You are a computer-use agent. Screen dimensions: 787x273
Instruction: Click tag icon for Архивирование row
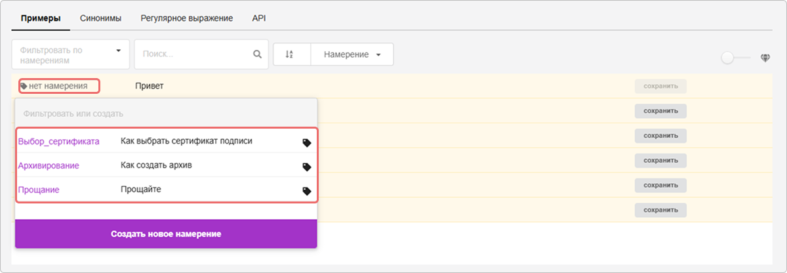tap(306, 167)
